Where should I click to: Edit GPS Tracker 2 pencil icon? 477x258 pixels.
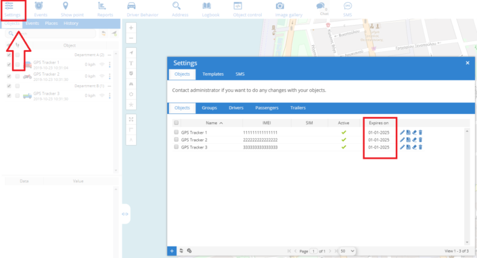point(402,140)
